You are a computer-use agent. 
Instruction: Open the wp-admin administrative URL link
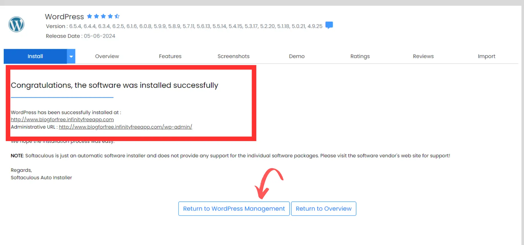pos(125,127)
